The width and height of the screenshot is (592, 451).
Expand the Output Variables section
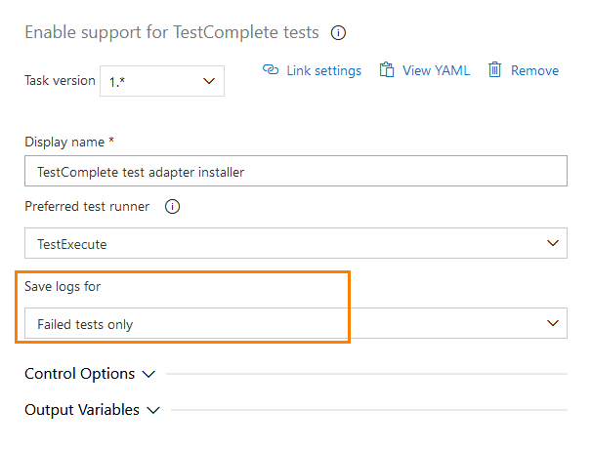[x=81, y=410]
